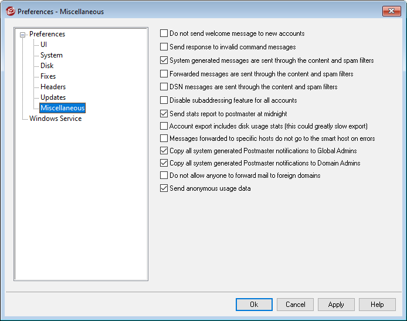Click the MDaemon icon in the title bar
Image resolution: width=407 pixels, height=321 pixels.
pyautogui.click(x=10, y=11)
